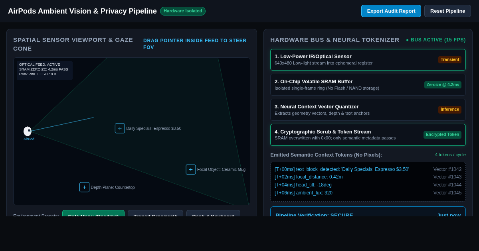Click the RAW PIXEL LEAK: 0 B line

click(38, 74)
